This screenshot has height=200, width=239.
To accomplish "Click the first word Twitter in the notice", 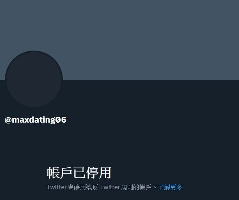I will tap(57, 187).
